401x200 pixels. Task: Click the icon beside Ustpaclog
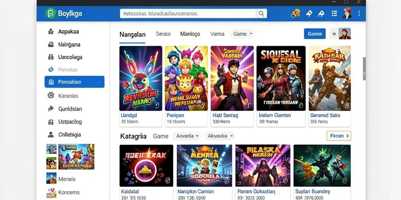tap(51, 122)
